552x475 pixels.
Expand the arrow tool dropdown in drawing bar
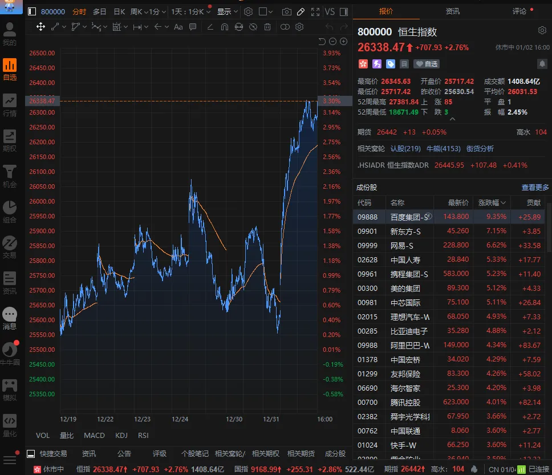(167, 27)
